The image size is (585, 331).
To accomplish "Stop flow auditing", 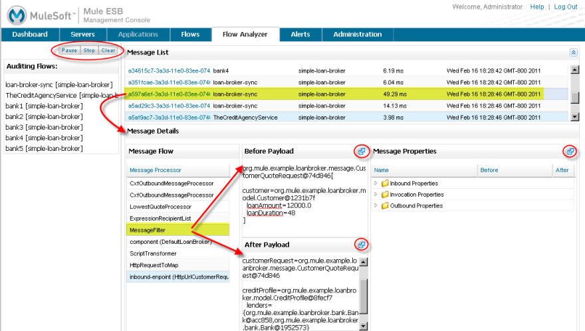I will [x=89, y=51].
